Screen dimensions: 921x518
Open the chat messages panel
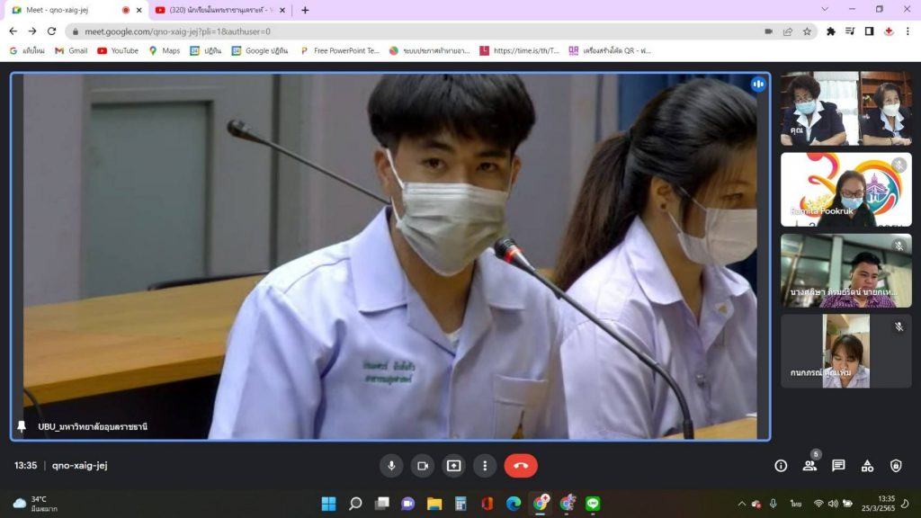tap(838, 465)
